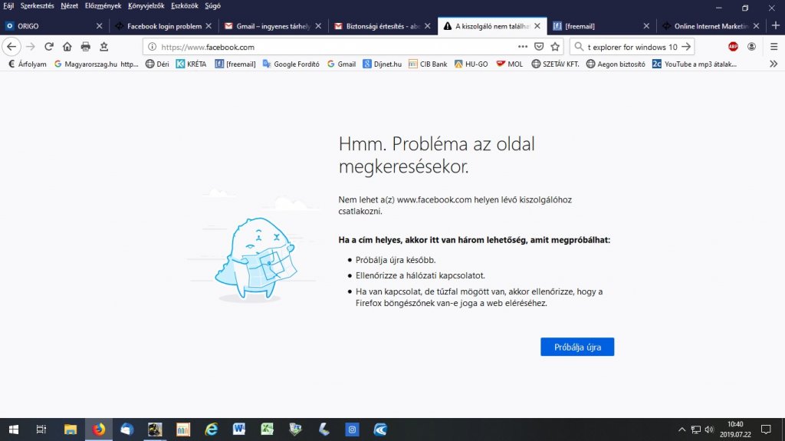The width and height of the screenshot is (785, 441).
Task: Open volume control in system tray
Action: pyautogui.click(x=709, y=429)
